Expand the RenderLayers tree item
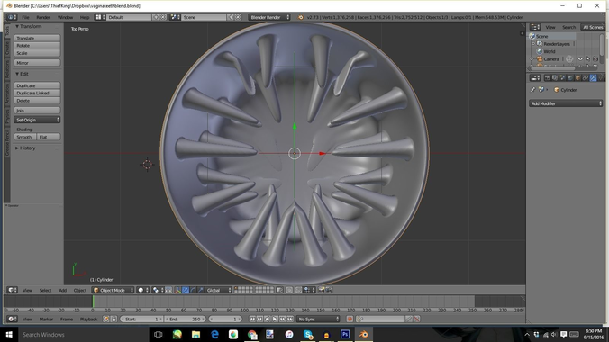The image size is (609, 342). click(533, 44)
